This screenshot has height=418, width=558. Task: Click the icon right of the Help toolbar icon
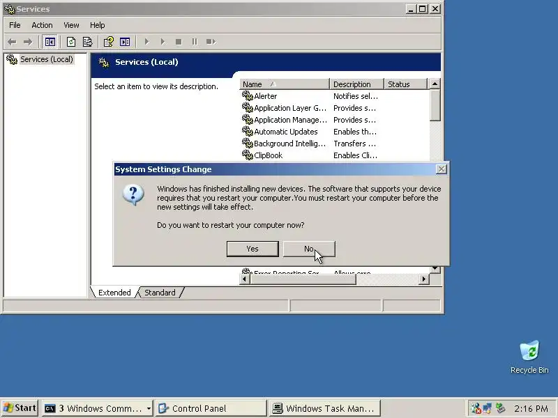(125, 42)
